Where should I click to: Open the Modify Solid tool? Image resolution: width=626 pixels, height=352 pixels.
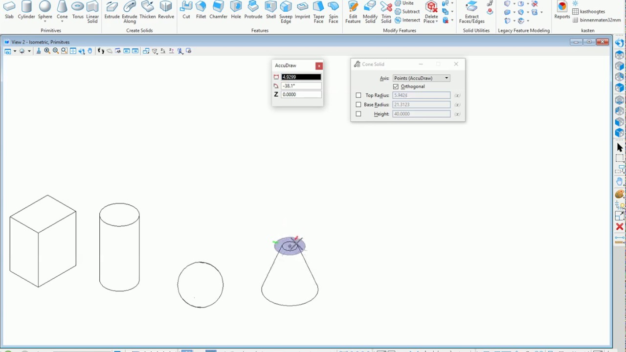(x=370, y=12)
